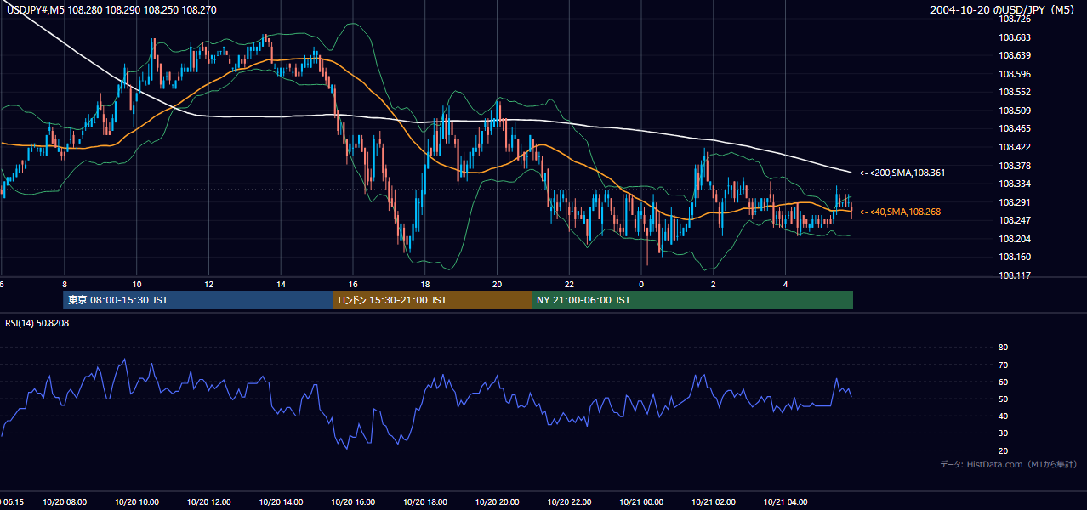Click the 10/20 08:00 time axis label
The width and height of the screenshot is (1087, 510).
[x=64, y=502]
